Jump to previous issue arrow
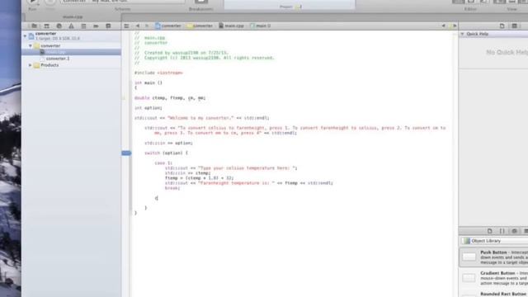528x297 pixels. pos(444,26)
